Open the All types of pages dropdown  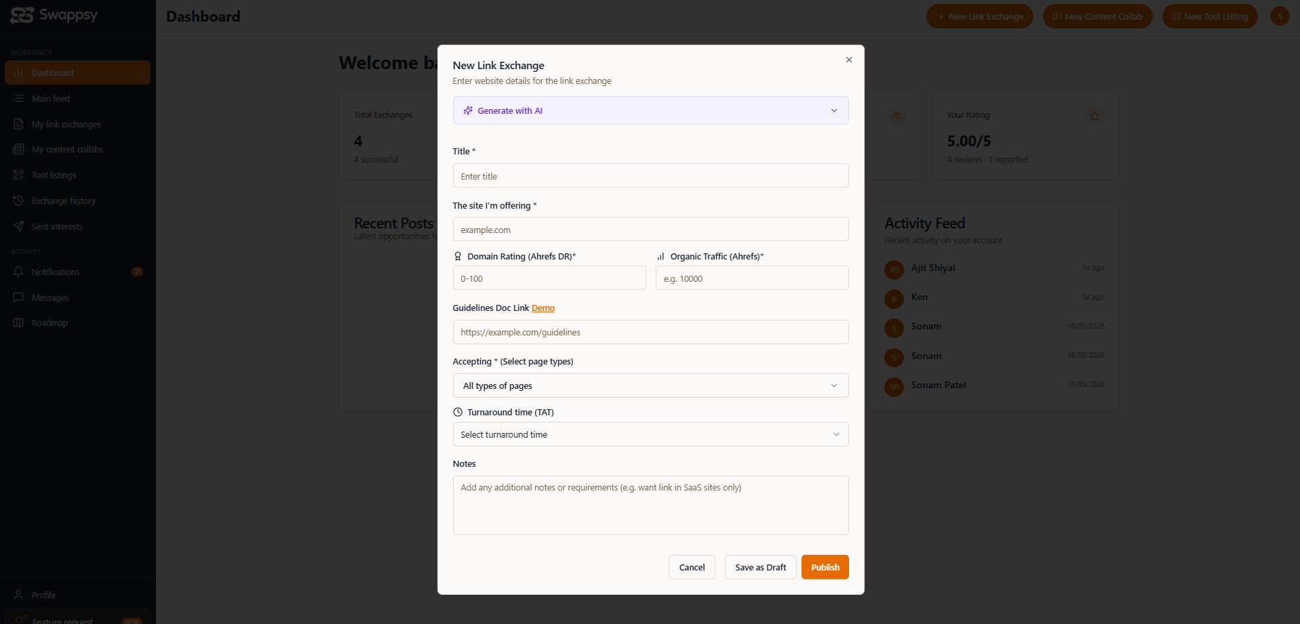click(x=650, y=386)
